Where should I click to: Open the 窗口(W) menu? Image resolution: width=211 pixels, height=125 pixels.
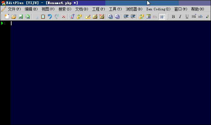181,9
